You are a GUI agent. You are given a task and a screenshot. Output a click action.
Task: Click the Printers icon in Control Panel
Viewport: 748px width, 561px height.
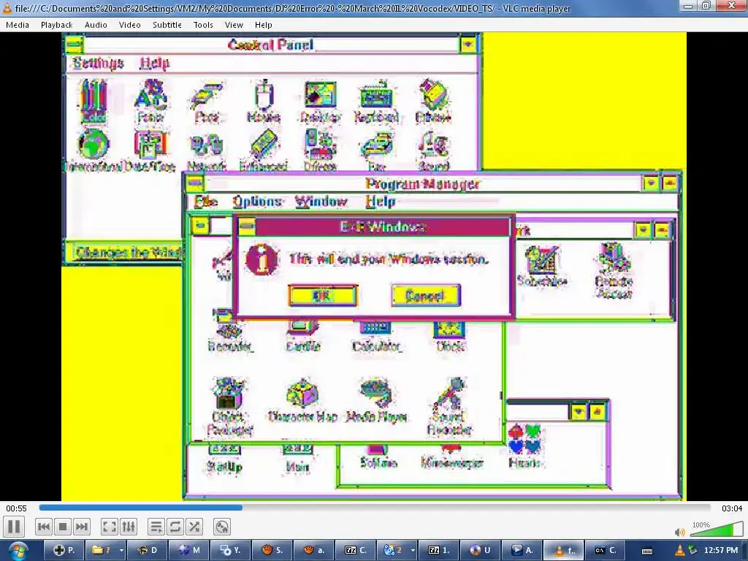tap(433, 101)
